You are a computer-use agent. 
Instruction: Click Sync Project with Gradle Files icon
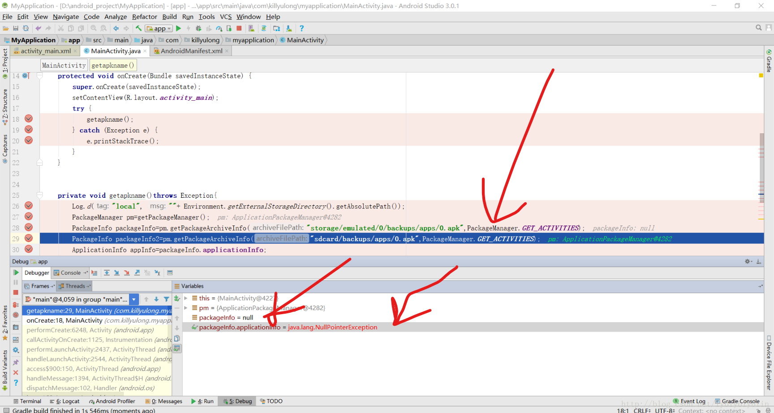[x=264, y=28]
